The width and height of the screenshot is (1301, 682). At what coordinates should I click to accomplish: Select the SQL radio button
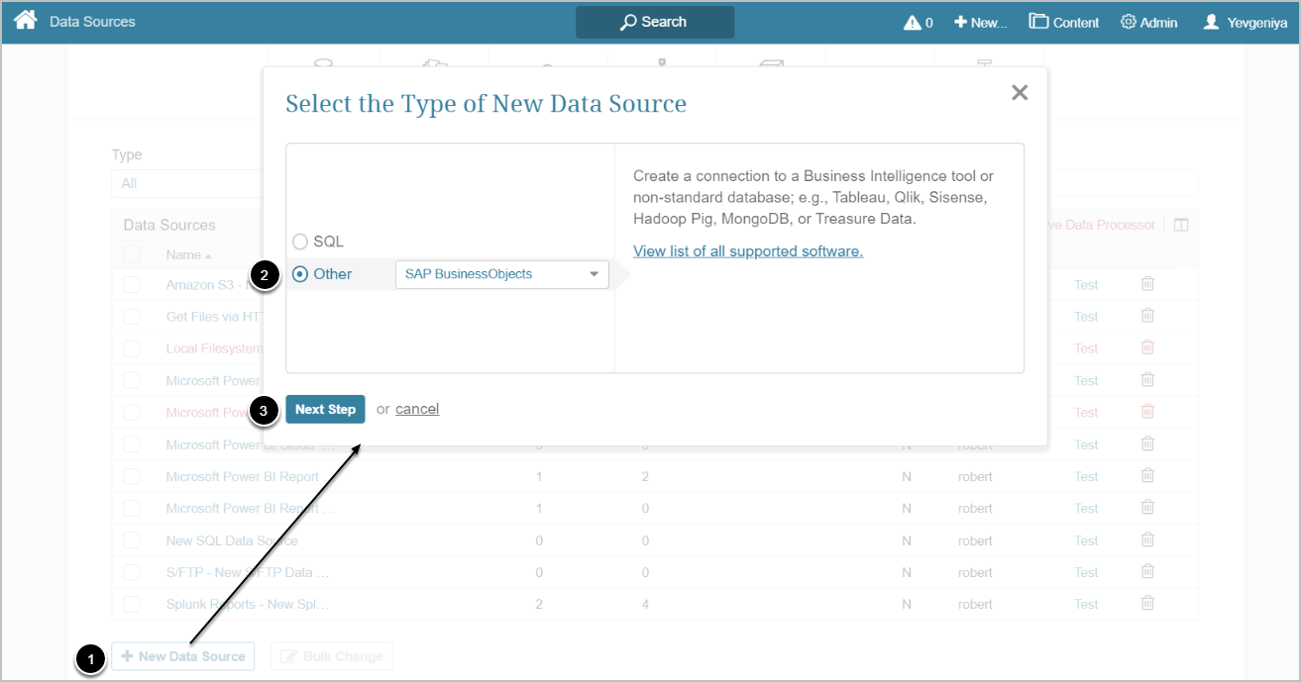(300, 242)
